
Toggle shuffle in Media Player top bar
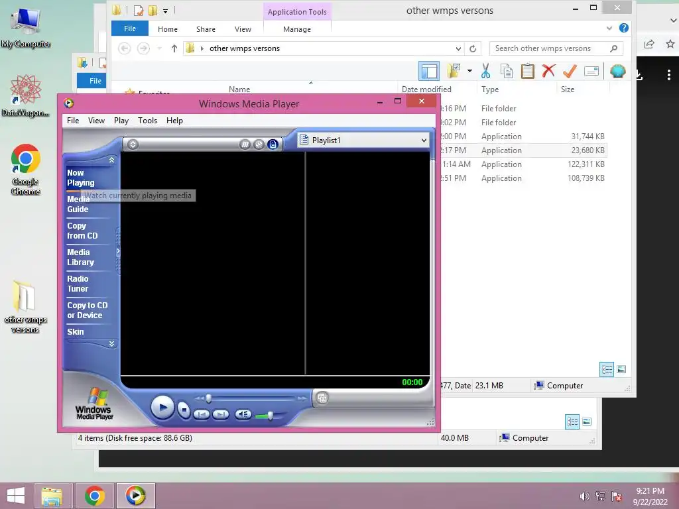(x=245, y=144)
